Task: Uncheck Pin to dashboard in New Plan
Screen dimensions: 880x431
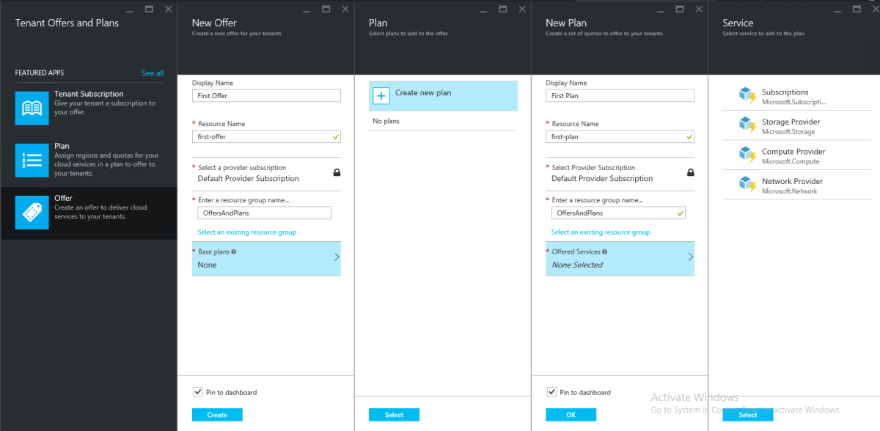Action: (551, 392)
